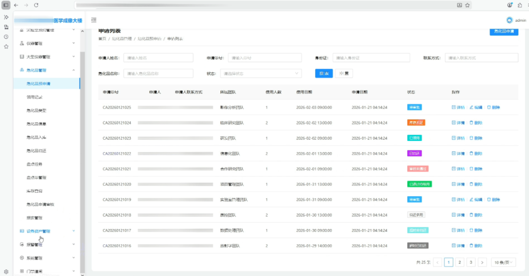Open the history clock icon in left strip

6,37
